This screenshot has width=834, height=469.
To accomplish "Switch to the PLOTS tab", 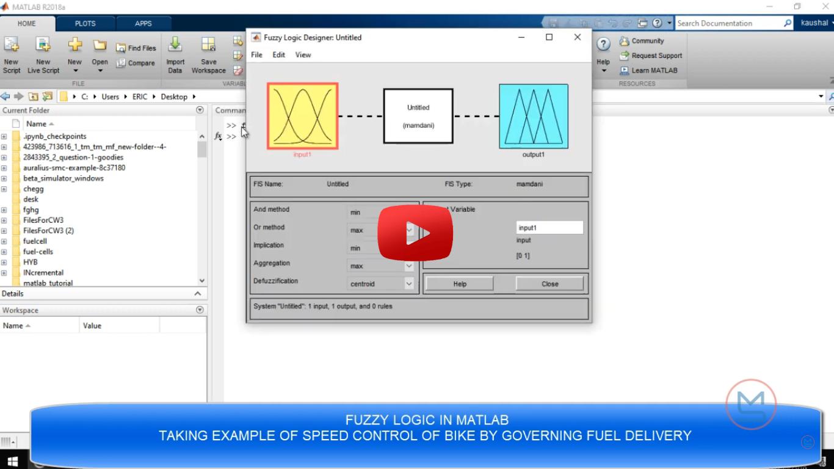I will coord(85,23).
